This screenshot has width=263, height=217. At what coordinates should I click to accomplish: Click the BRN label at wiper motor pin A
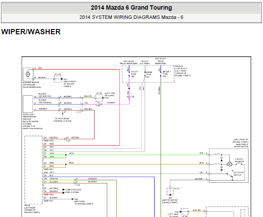point(201,163)
